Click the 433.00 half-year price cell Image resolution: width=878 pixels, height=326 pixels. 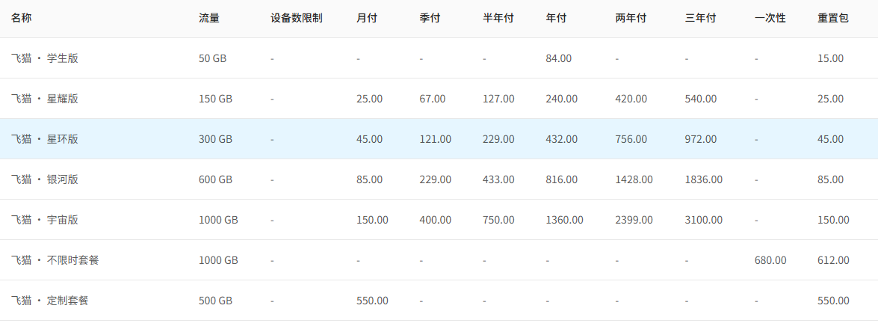click(498, 179)
